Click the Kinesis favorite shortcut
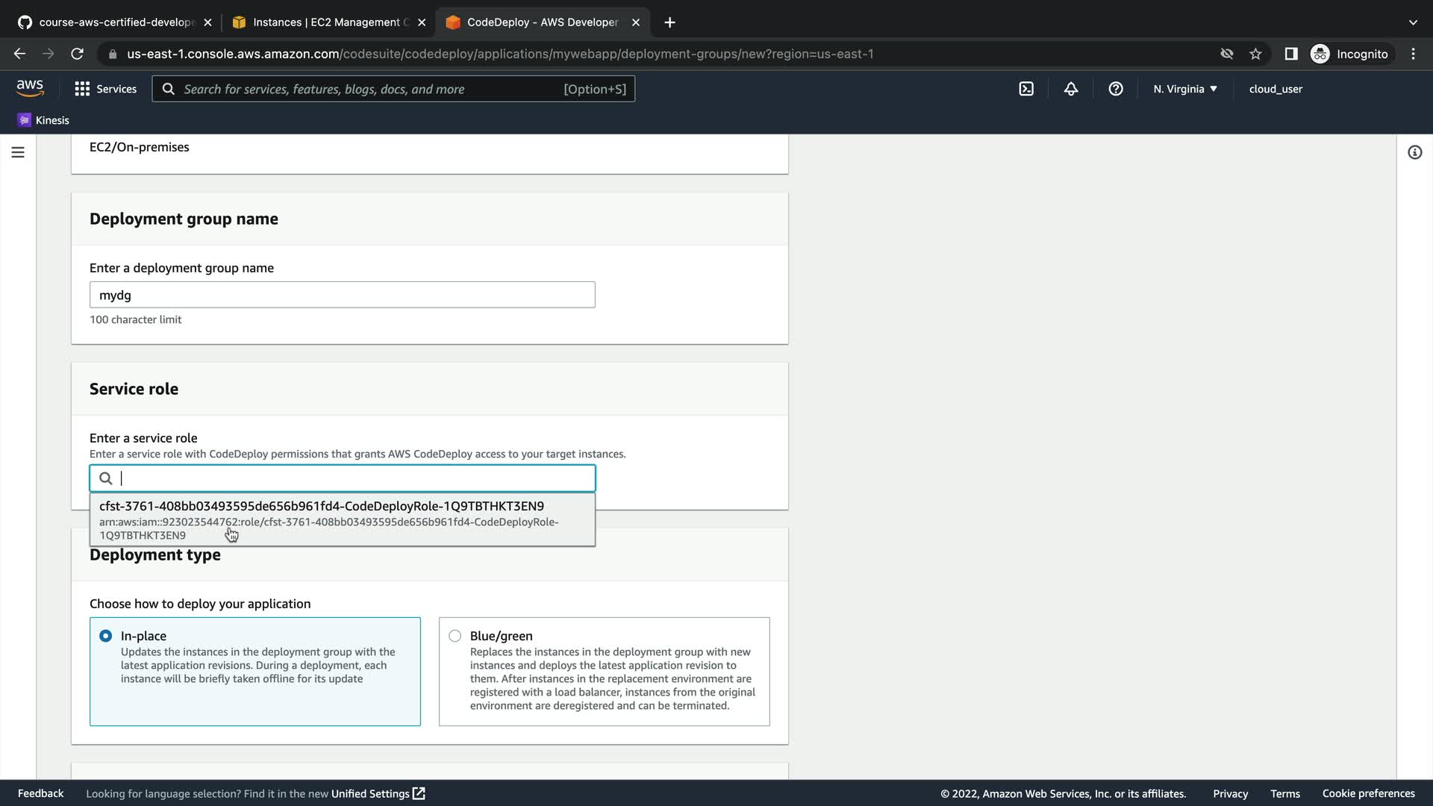 click(x=43, y=120)
